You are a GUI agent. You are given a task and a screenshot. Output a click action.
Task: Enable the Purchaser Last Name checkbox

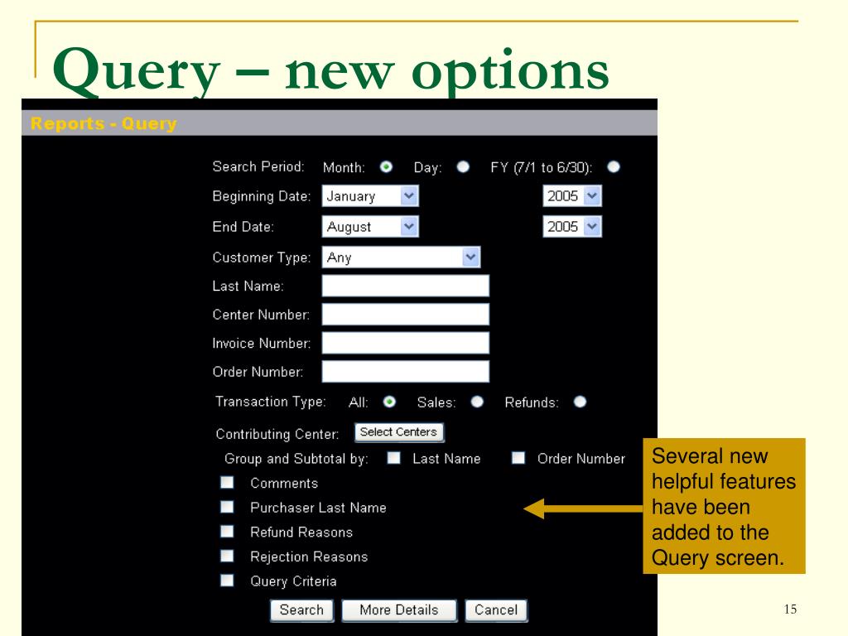(x=227, y=507)
